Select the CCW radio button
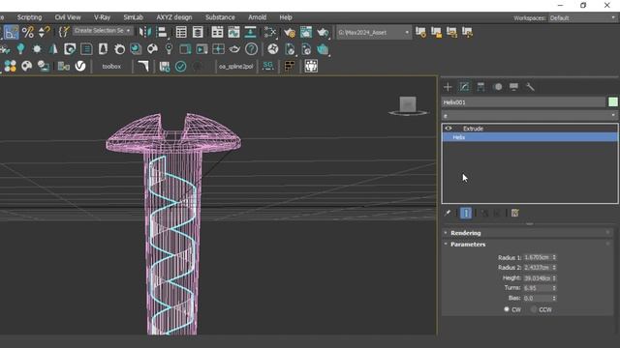The height and width of the screenshot is (348, 620). pos(534,309)
